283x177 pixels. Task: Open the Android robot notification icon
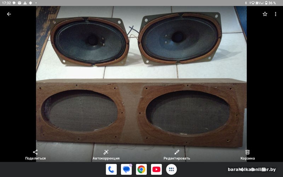click(30, 3)
